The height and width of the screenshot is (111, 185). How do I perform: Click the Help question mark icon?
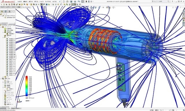tap(172, 2)
